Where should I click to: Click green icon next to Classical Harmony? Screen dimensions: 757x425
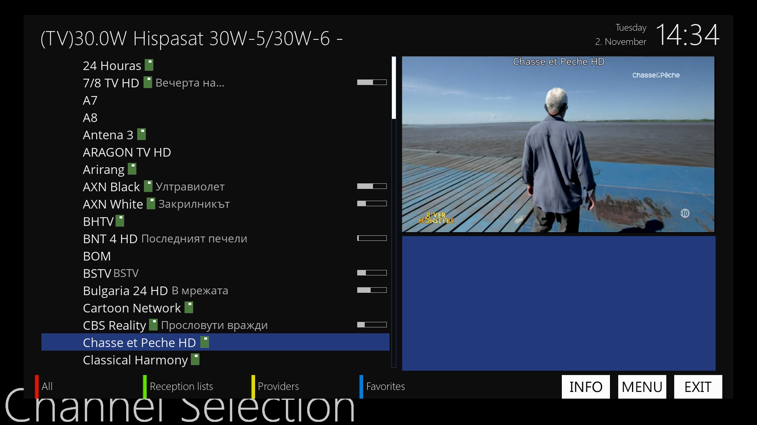[195, 359]
